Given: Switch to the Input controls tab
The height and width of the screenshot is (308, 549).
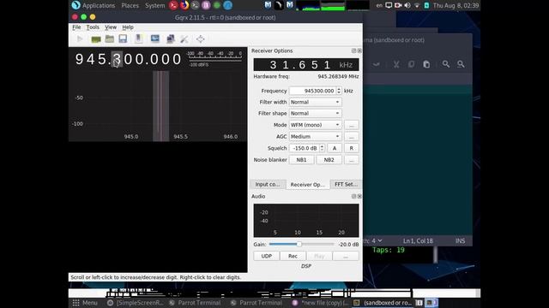Looking at the screenshot, I should 268,184.
